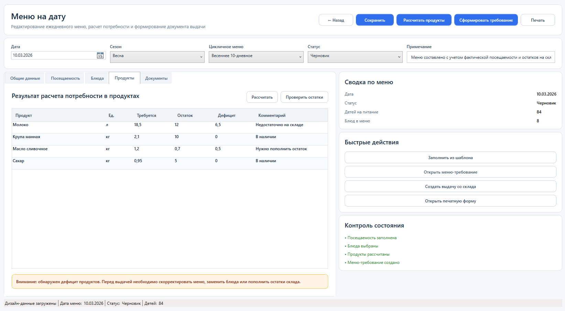The width and height of the screenshot is (565, 311).
Task: Open the Документы tab
Action: coord(156,78)
